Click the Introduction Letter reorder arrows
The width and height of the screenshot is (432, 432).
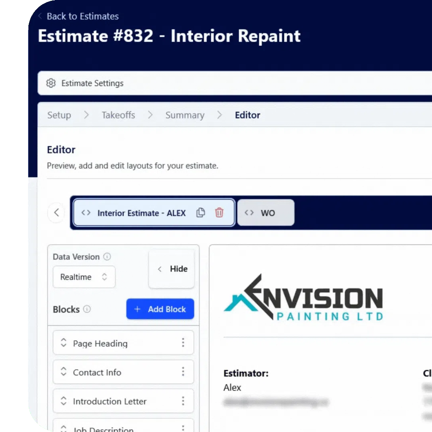[x=64, y=401]
